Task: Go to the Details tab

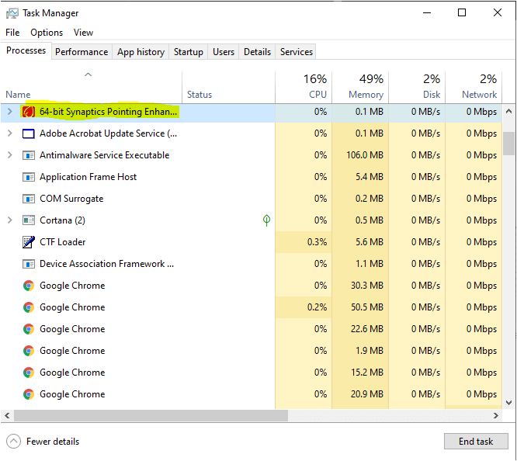Action: click(257, 52)
